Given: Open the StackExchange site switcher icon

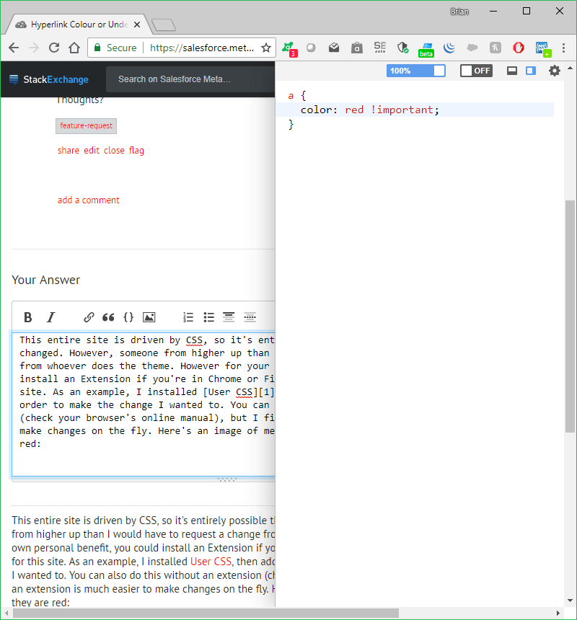Looking at the screenshot, I should [12, 79].
